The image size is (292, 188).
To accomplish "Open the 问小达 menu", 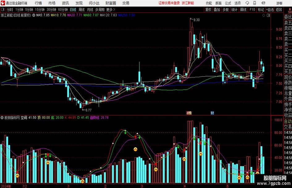I will (94, 3).
